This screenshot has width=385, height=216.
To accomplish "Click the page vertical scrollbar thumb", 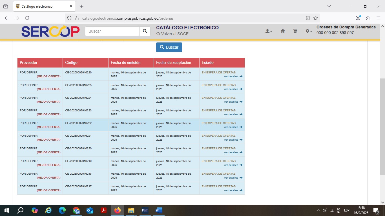I will (x=382, y=127).
